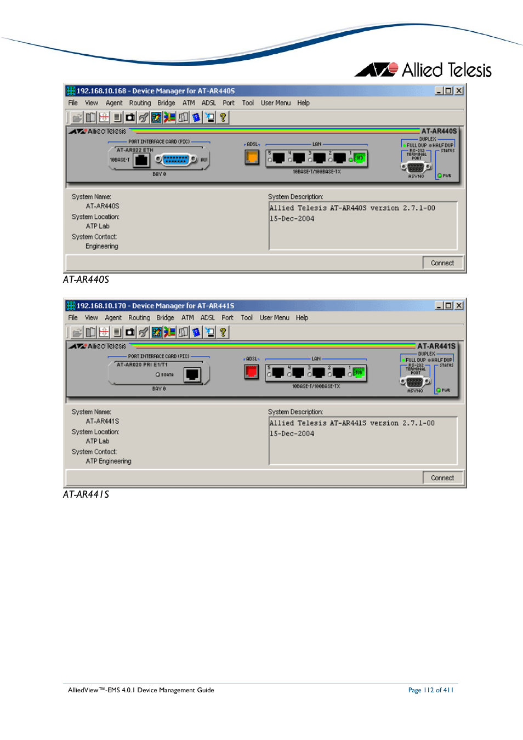Click the yellow question mark help icon, AT-AR441S
Screen dimensions: 523x740
[x=223, y=332]
